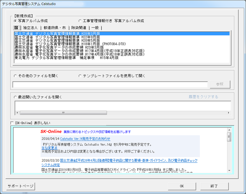The height and width of the screenshot is (194, 246).
Task: Open the 都道府県・市 tab
Action: [55, 28]
